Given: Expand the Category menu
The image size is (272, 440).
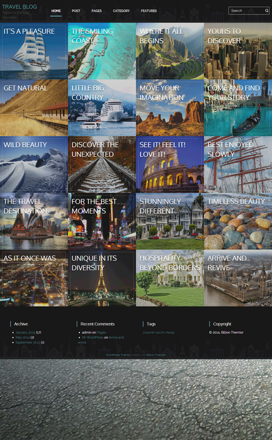Looking at the screenshot, I should pos(121,11).
